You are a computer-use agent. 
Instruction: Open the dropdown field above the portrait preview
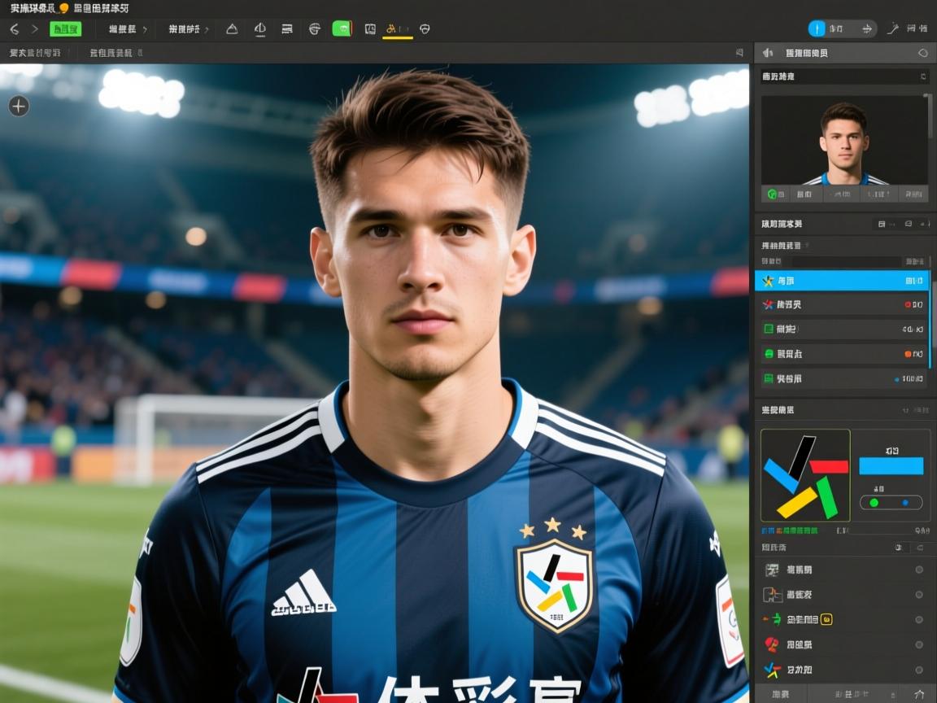pyautogui.click(x=844, y=76)
